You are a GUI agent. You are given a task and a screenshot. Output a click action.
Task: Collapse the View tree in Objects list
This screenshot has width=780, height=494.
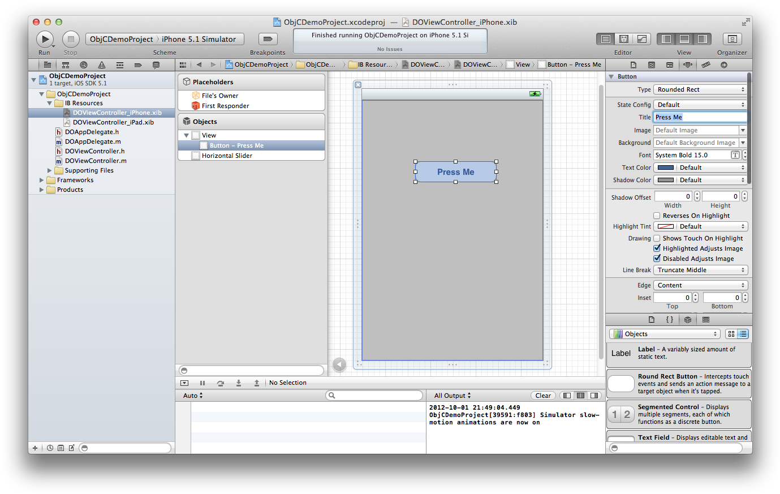(186, 135)
